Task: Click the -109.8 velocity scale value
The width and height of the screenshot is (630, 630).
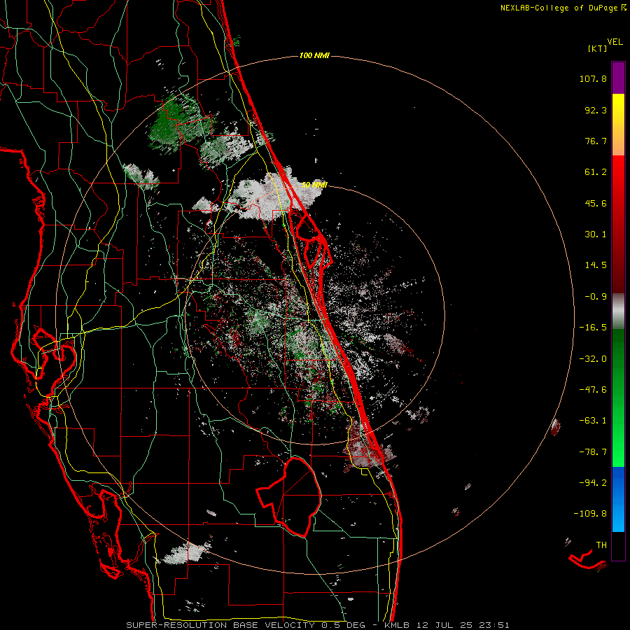Action: click(590, 514)
